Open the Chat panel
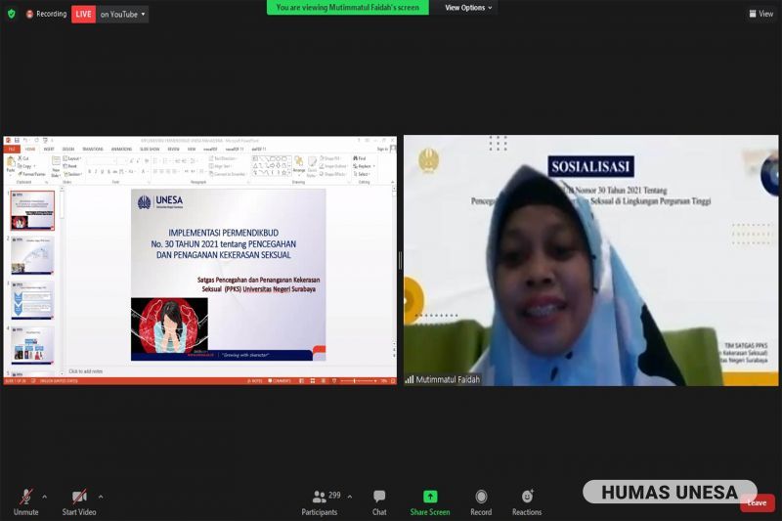The width and height of the screenshot is (782, 521). tap(379, 502)
